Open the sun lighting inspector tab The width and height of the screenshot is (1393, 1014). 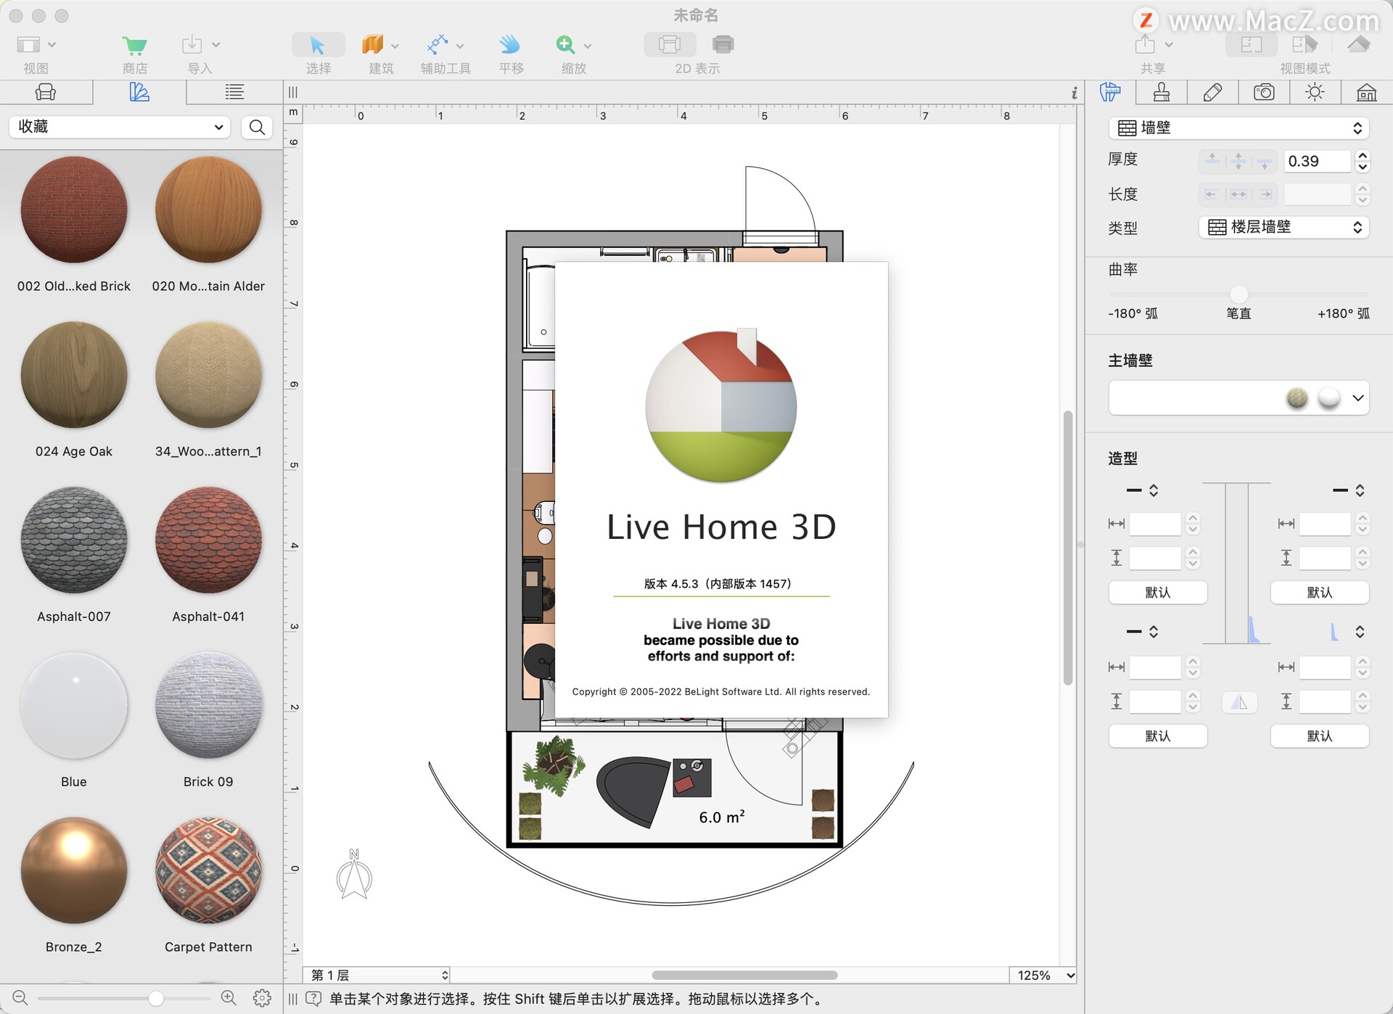pyautogui.click(x=1315, y=92)
